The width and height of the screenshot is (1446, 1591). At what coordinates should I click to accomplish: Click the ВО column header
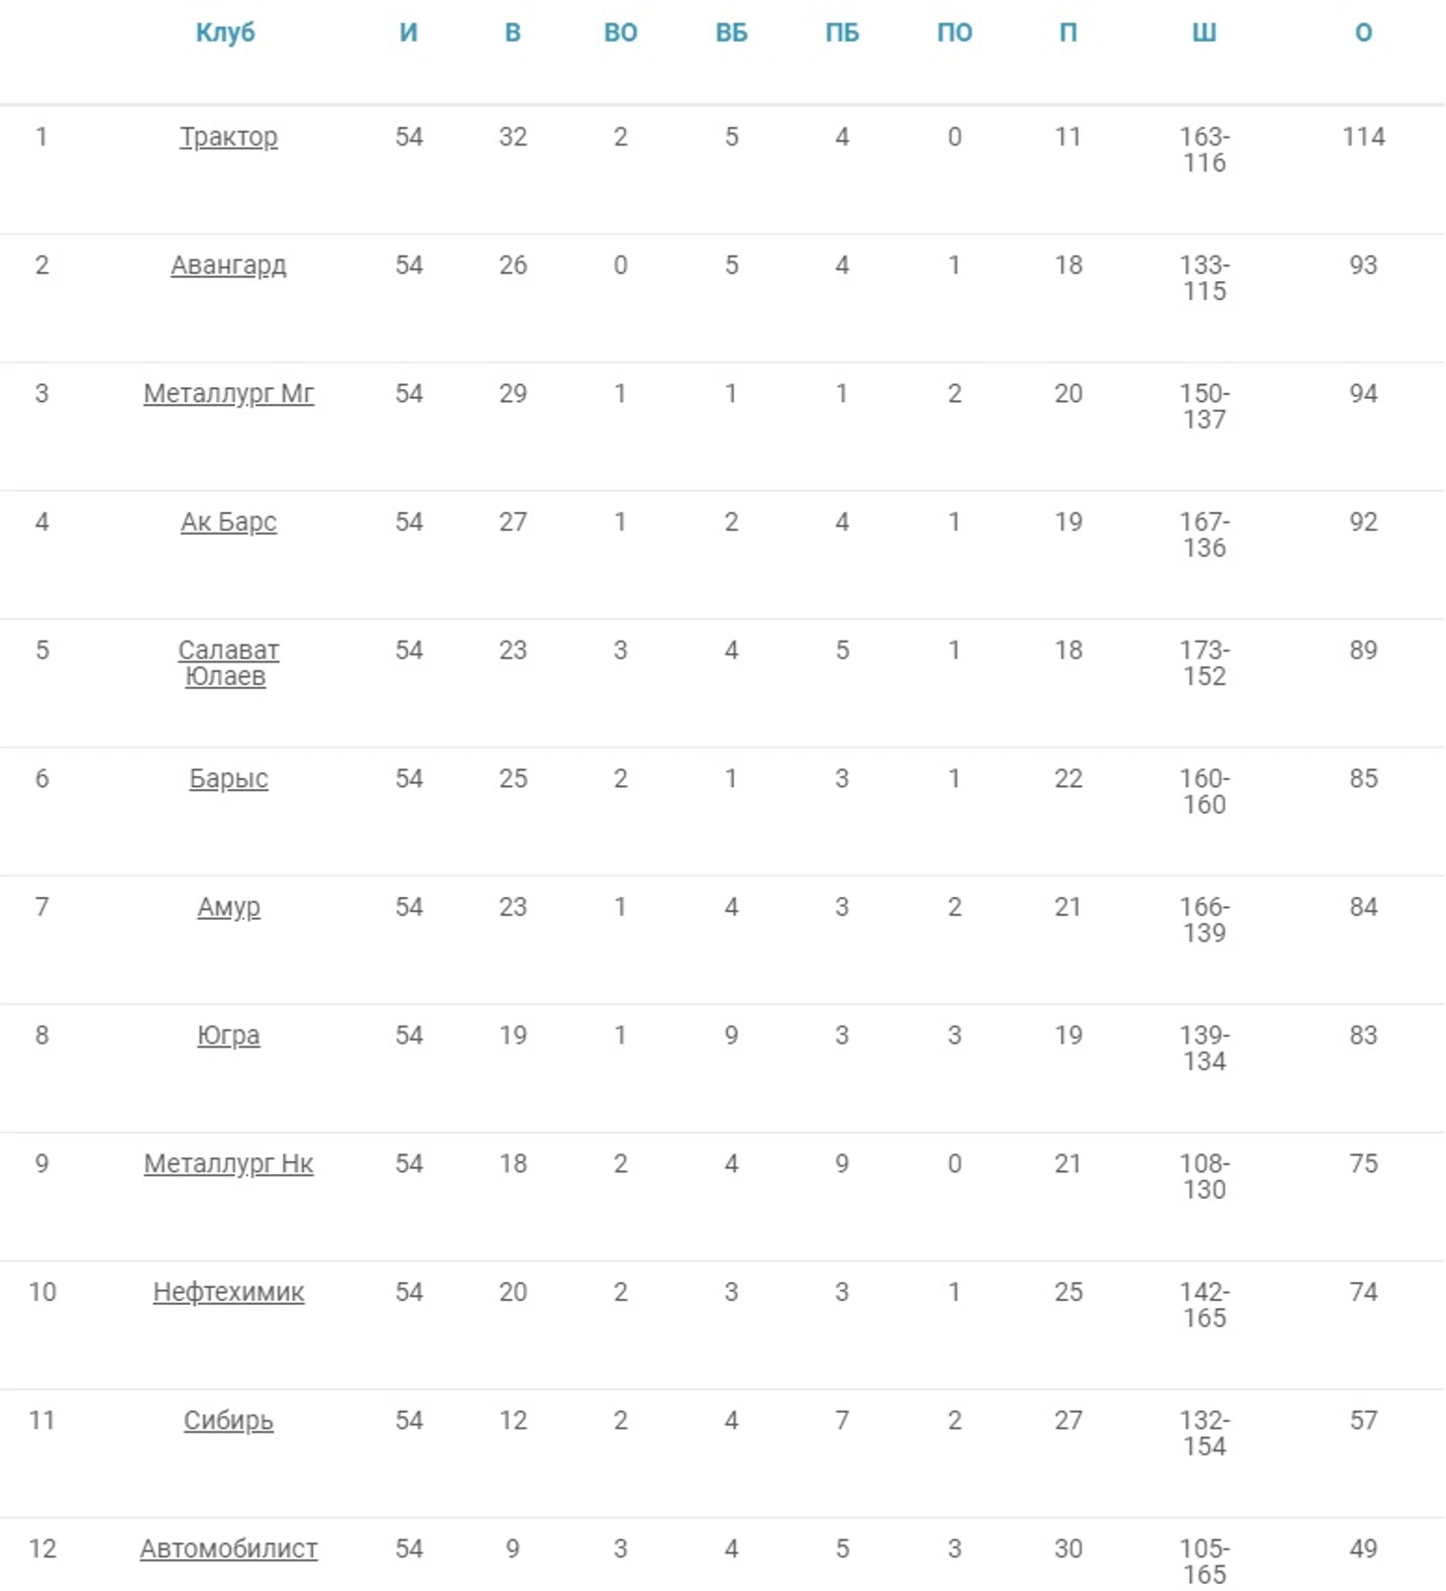pos(620,33)
